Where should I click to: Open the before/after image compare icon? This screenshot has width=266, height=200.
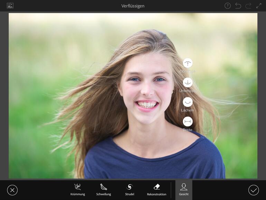(10, 6)
